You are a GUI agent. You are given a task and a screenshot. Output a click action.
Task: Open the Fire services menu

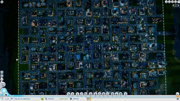point(99,94)
